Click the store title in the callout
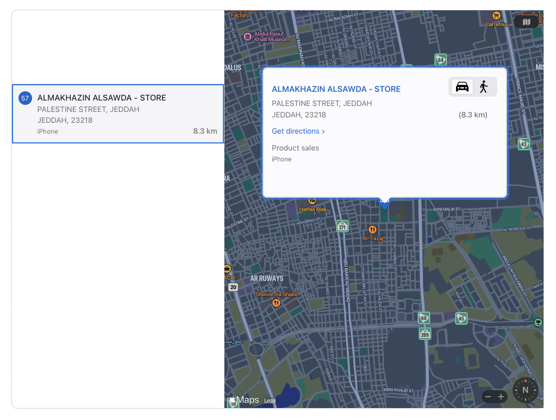The width and height of the screenshot is (556, 420). click(336, 89)
